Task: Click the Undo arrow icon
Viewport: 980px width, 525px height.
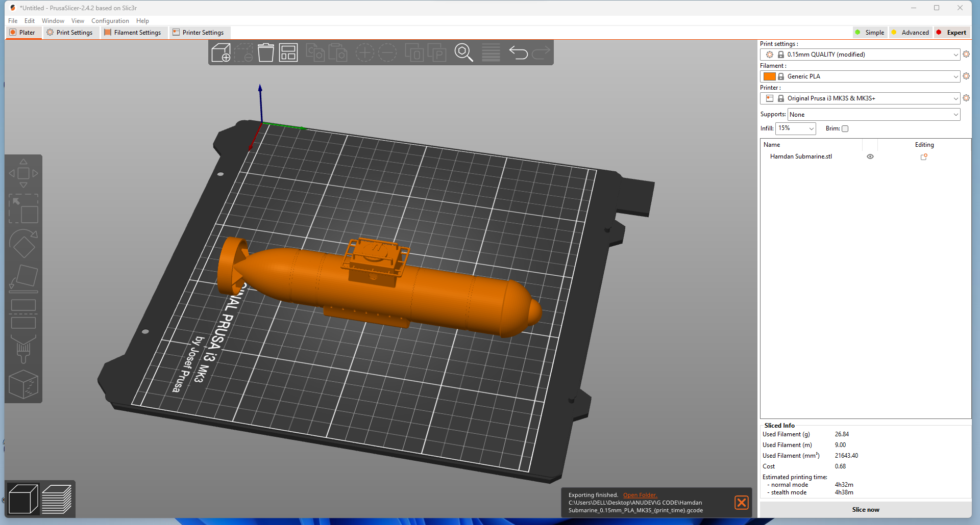Action: click(x=518, y=52)
